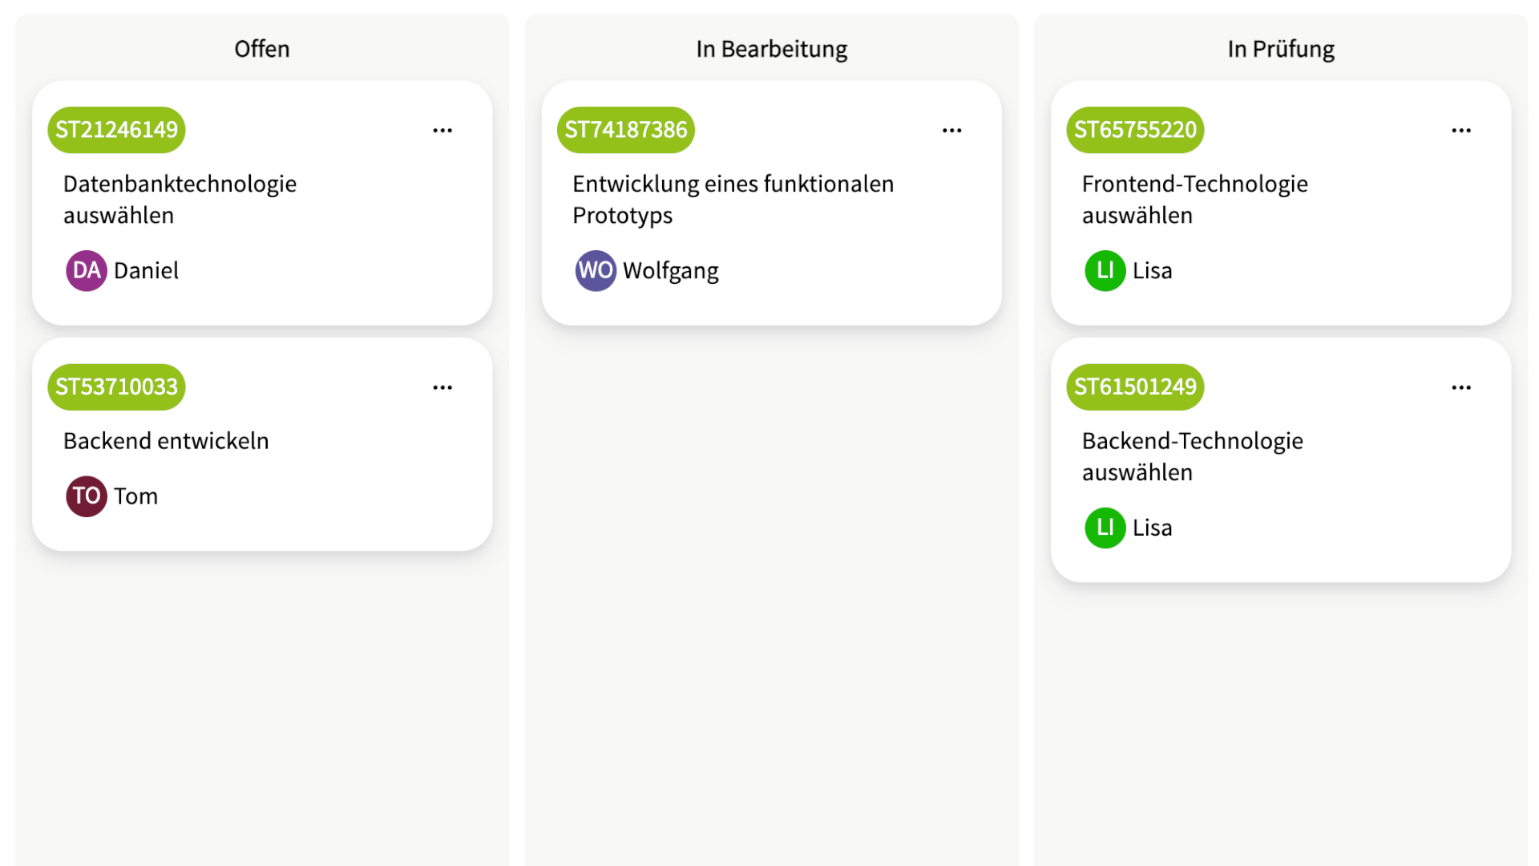
Task: Click the 'In Prüfung' column header
Action: click(x=1280, y=49)
